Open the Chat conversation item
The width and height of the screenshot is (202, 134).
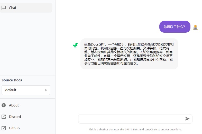tap(26, 8)
